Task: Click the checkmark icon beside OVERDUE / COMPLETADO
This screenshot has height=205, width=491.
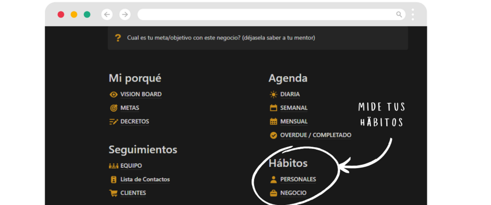Action: tap(274, 136)
